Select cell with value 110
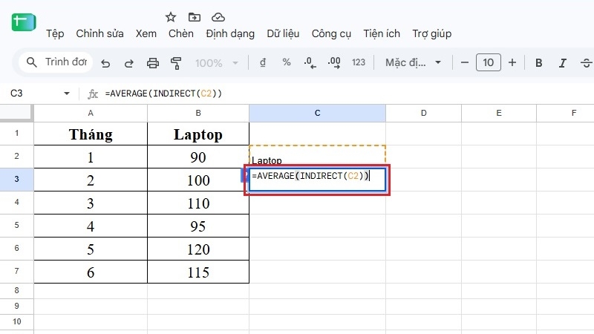Image resolution: width=594 pixels, height=334 pixels. [198, 203]
